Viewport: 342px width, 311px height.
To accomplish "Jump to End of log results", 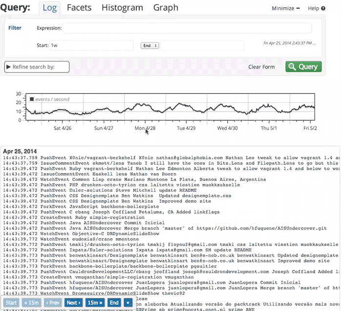I will pyautogui.click(x=114, y=303).
